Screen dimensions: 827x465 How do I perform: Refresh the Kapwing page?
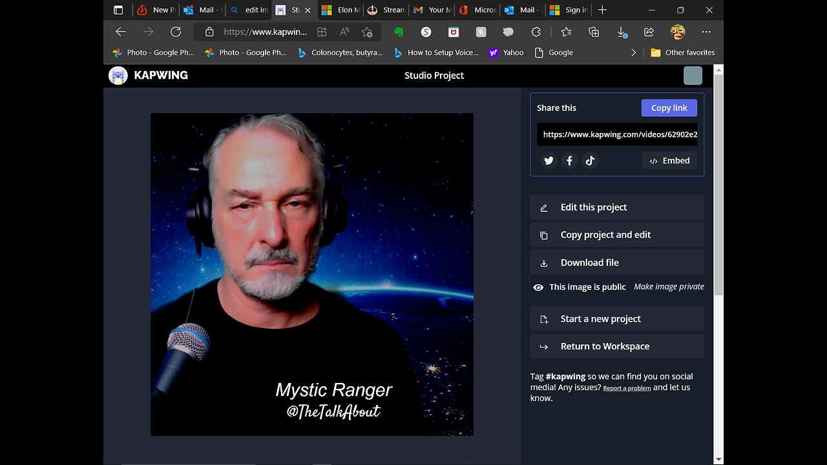click(x=176, y=32)
